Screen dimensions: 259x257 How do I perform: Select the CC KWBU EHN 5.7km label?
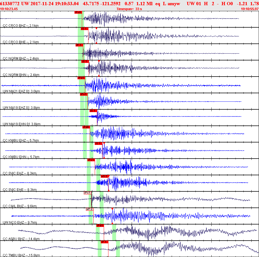coord(21,157)
